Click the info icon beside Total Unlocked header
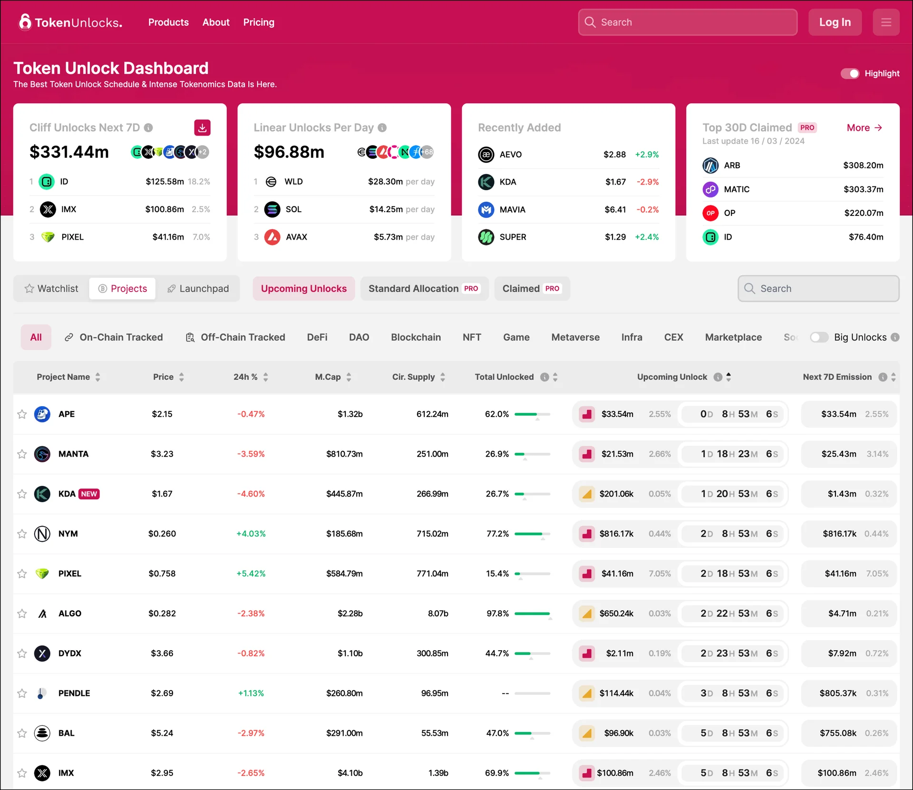913x790 pixels. (544, 377)
